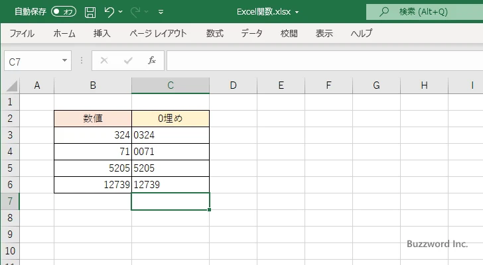Click the Save floppy disk icon
483x265 pixels.
(90, 12)
